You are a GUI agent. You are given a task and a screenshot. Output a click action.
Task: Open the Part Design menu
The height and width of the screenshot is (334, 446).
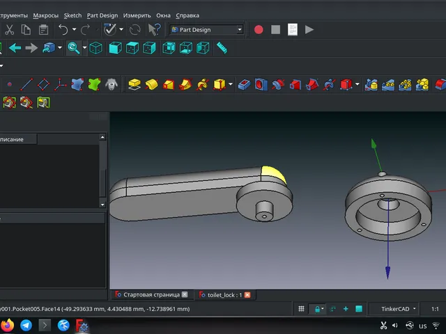102,15
